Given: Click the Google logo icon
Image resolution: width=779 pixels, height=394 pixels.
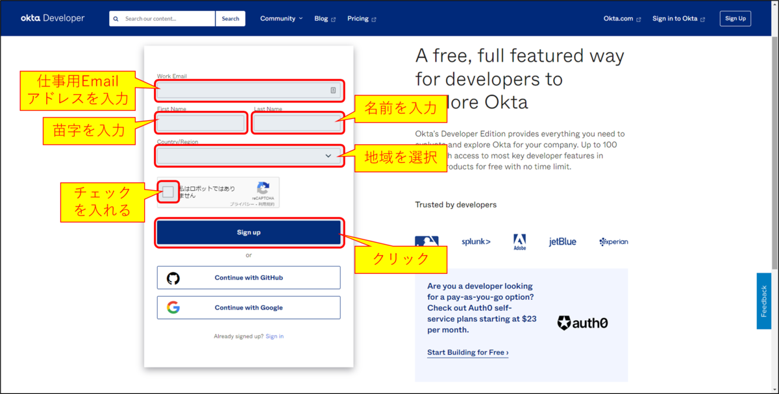Looking at the screenshot, I should [x=173, y=308].
